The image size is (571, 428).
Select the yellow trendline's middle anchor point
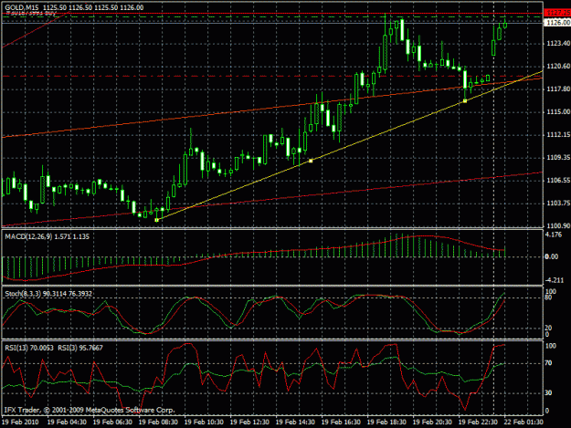(x=311, y=161)
